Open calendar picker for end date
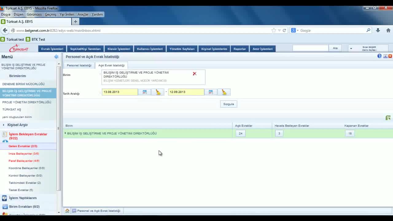This screenshot has height=221, width=393. point(211,92)
